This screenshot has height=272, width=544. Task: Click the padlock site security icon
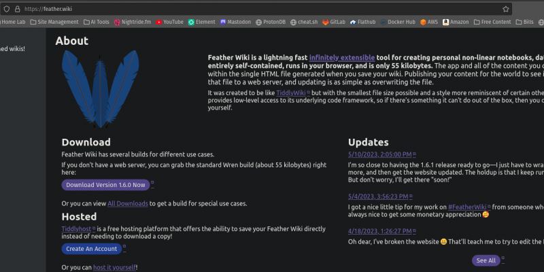pyautogui.click(x=17, y=9)
